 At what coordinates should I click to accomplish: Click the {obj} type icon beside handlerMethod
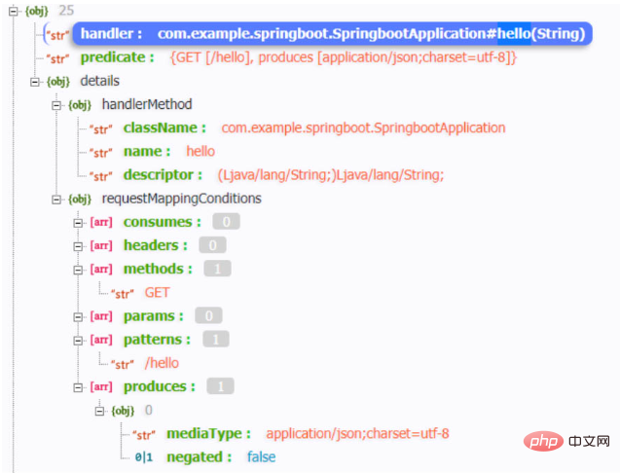point(80,105)
